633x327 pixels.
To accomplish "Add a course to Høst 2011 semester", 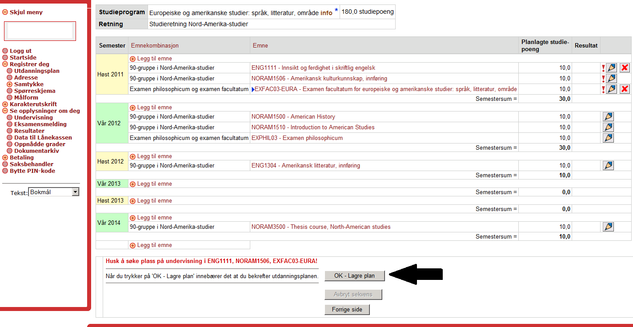I will (x=151, y=59).
